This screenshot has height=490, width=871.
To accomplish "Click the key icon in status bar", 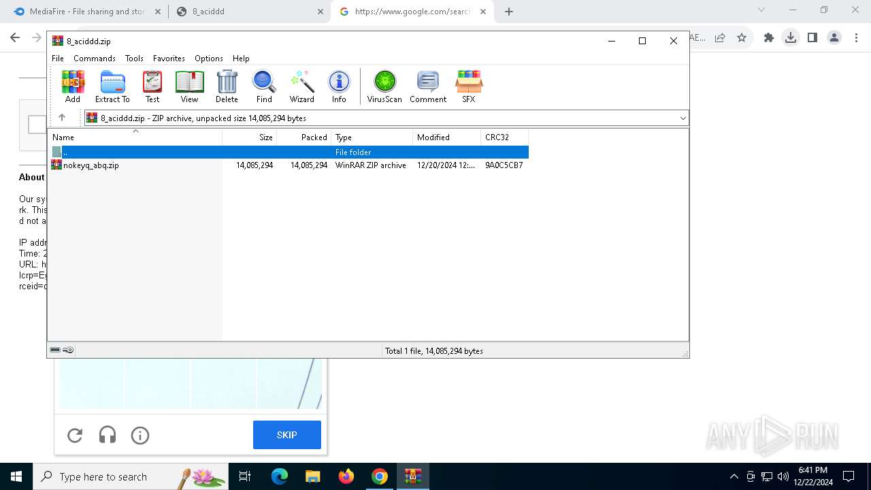I will pos(68,350).
